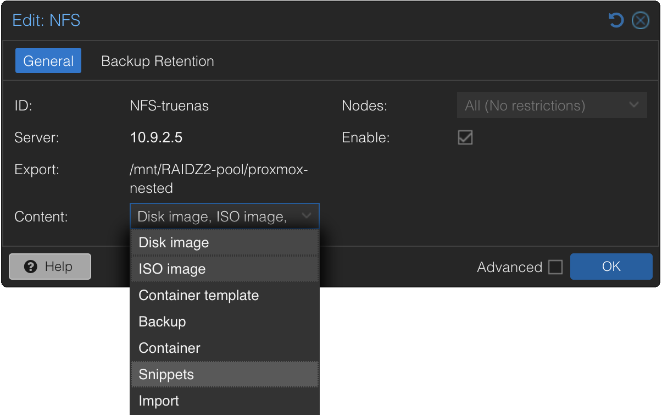Image resolution: width=662 pixels, height=416 pixels.
Task: Close the Edit: NFS dialog
Action: tap(641, 21)
